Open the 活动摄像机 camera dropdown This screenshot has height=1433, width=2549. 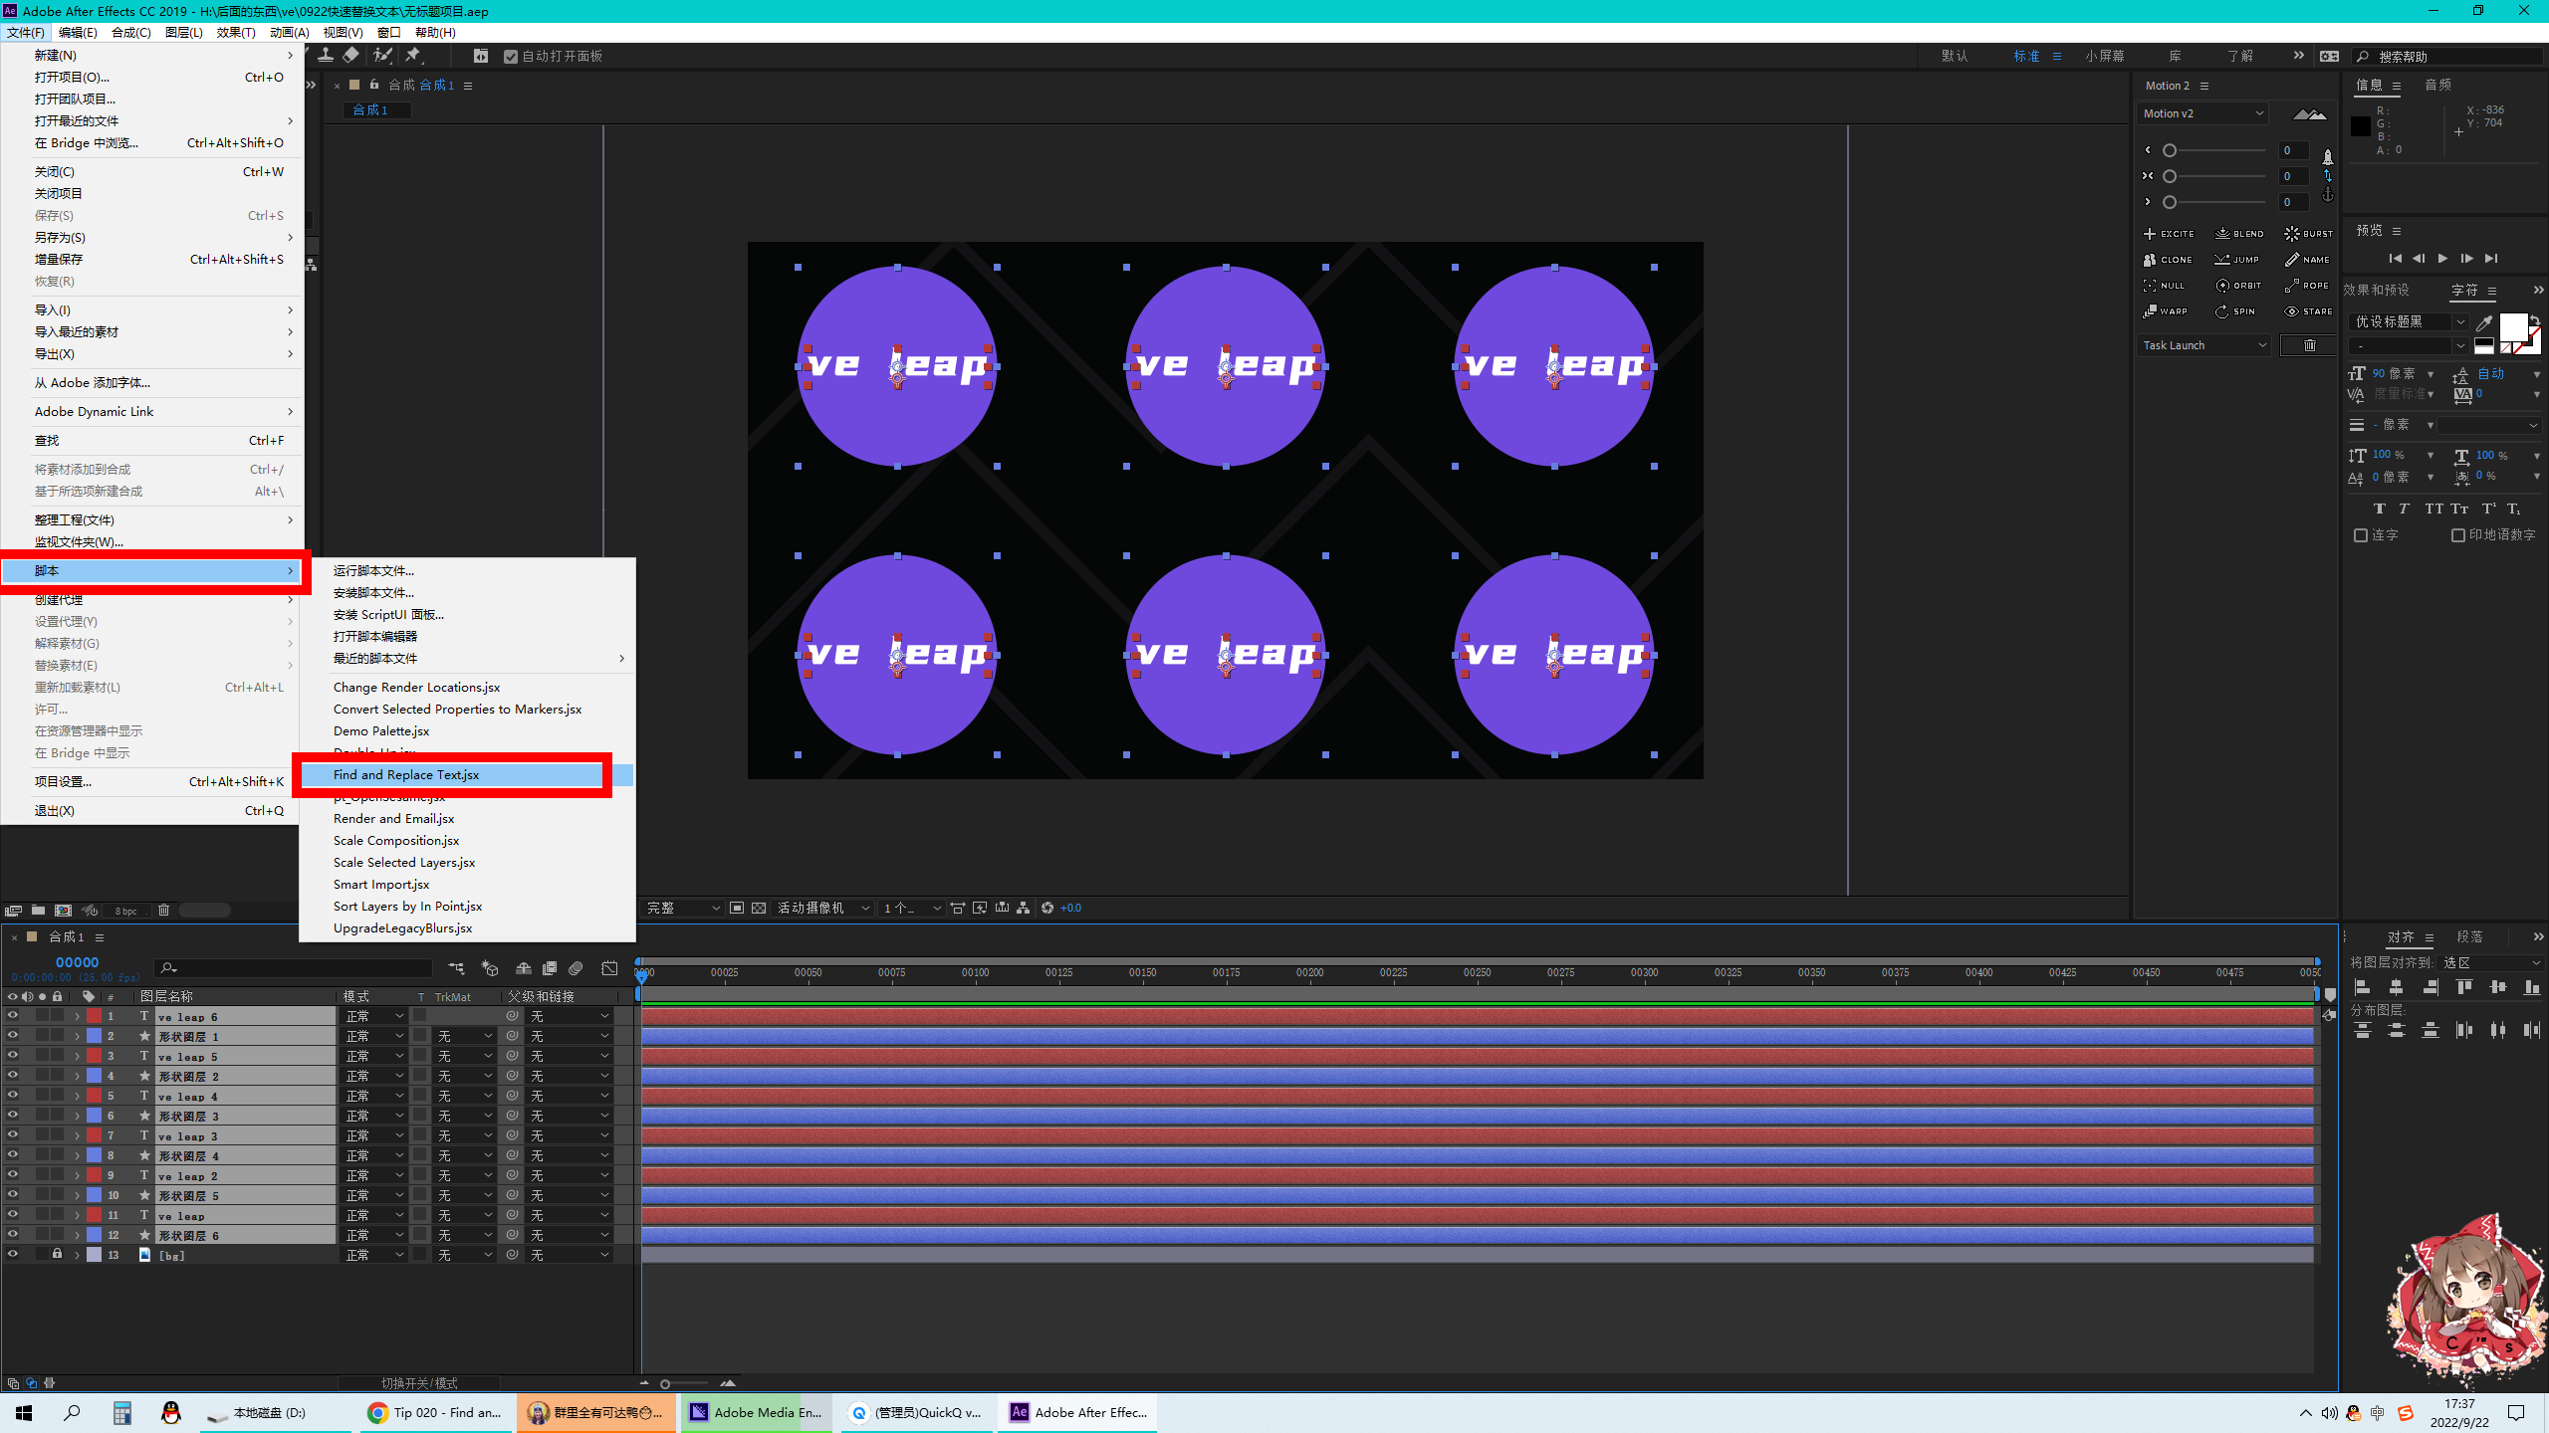click(823, 909)
